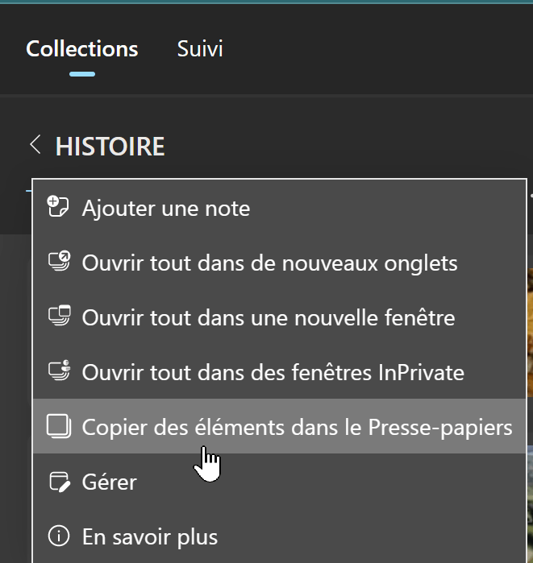Click the new window icon in the menu
This screenshot has width=533, height=563.
[x=58, y=317]
